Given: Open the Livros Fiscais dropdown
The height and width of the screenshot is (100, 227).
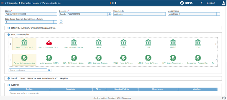Looking at the screenshot, I should [x=218, y=14].
